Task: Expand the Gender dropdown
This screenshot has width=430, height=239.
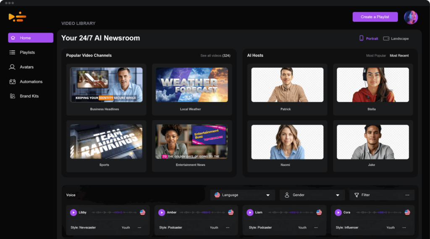Action: coord(312,195)
